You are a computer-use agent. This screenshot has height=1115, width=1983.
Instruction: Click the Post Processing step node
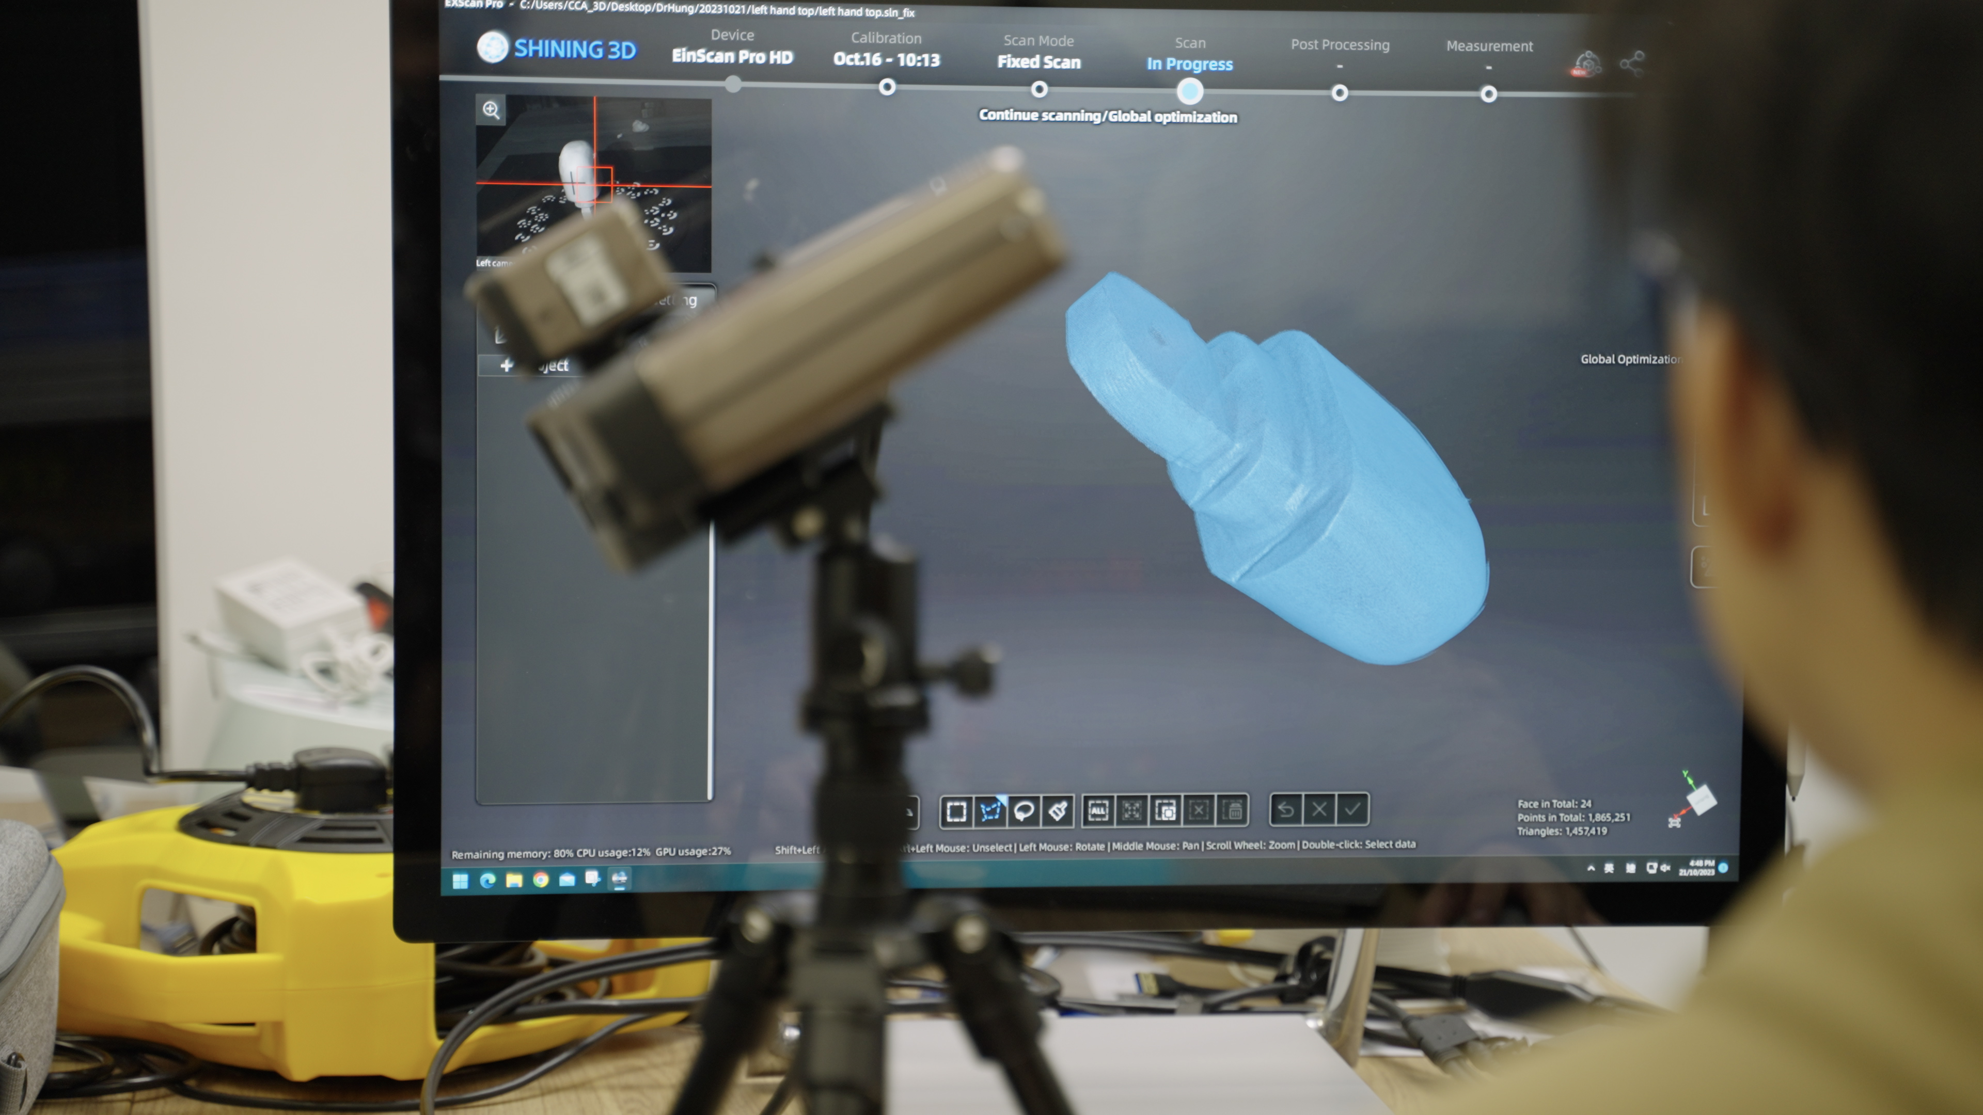[1340, 93]
